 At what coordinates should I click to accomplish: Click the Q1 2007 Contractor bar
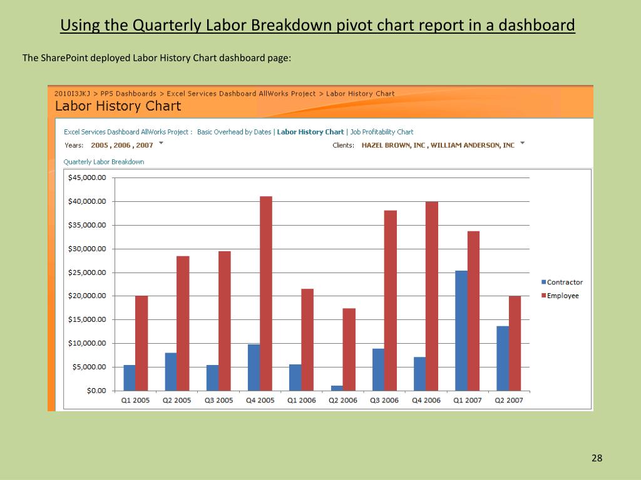click(461, 331)
